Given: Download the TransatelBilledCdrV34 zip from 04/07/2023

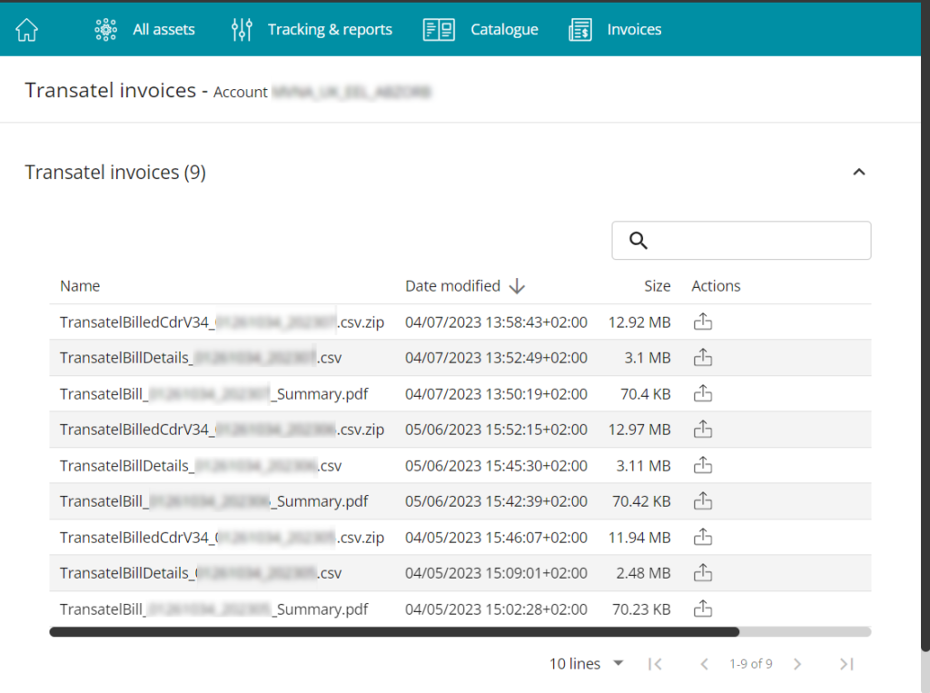Looking at the screenshot, I should (703, 322).
